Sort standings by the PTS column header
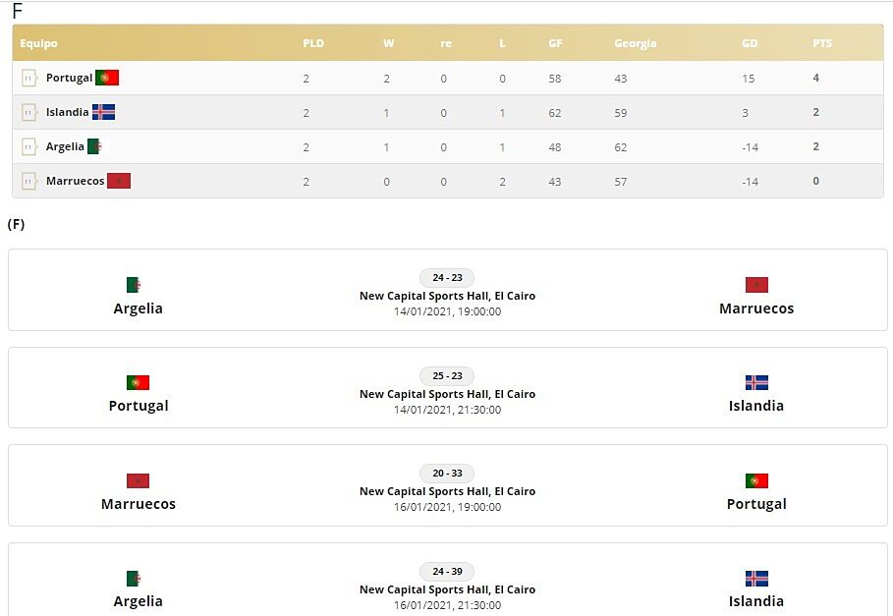Image resolution: width=893 pixels, height=616 pixels. (822, 43)
